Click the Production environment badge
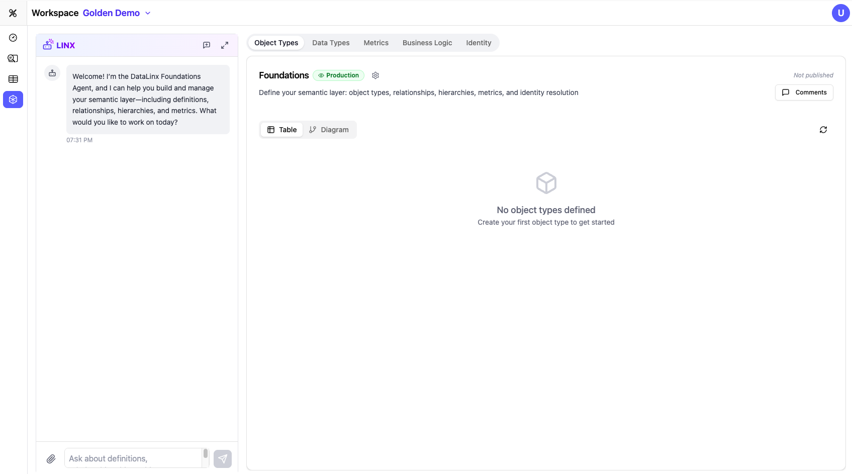This screenshot has width=852, height=474. pos(338,75)
